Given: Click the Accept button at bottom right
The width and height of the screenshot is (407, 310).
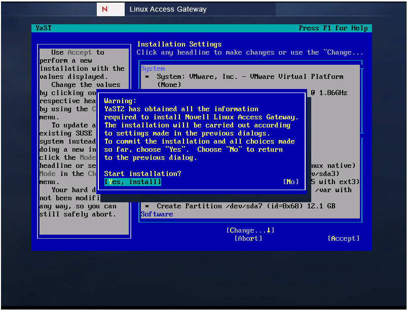Looking at the screenshot, I should click(344, 238).
